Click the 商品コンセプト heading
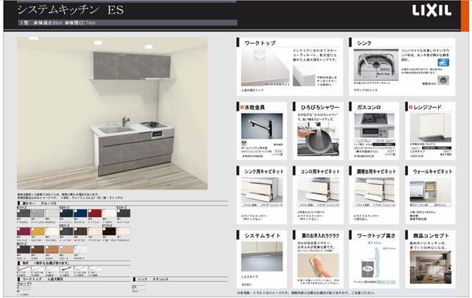 pos(431,235)
